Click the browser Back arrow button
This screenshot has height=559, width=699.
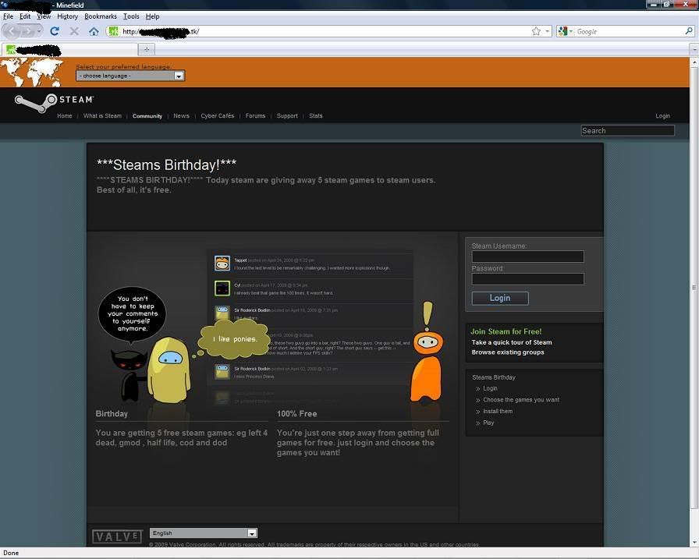(x=12, y=31)
